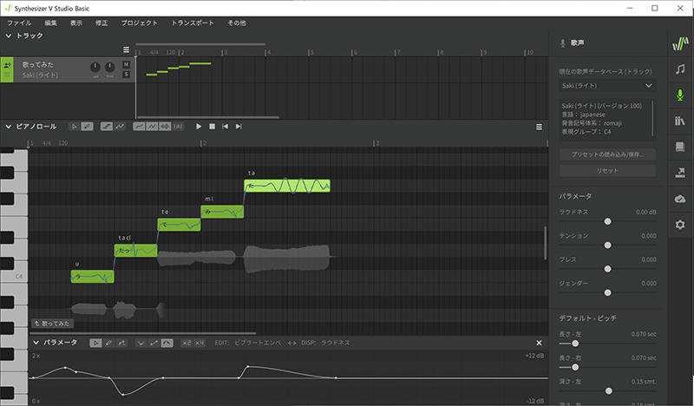Close the parameter panel with X
Screen dimensions: 694x406
[539, 344]
